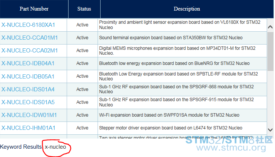Select Active status of X-NUCLEO-IDB05A1 row
The width and height of the screenshot is (275, 157).
82,76
